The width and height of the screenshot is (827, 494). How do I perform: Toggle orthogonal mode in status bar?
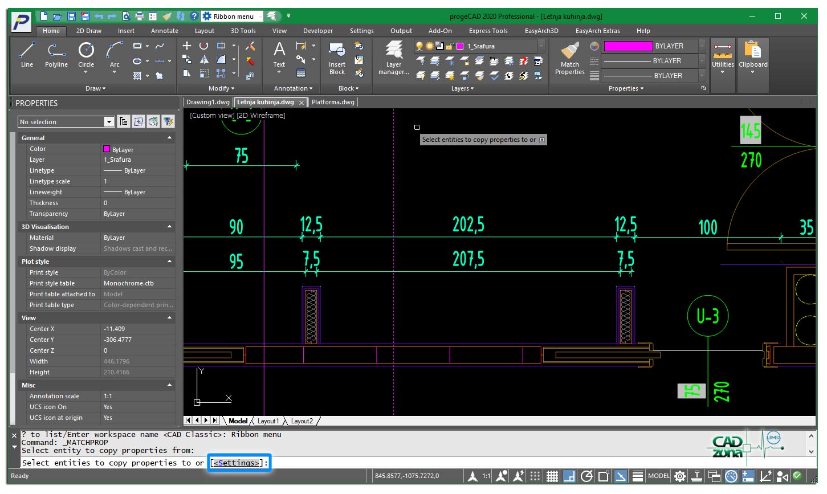pos(569,476)
